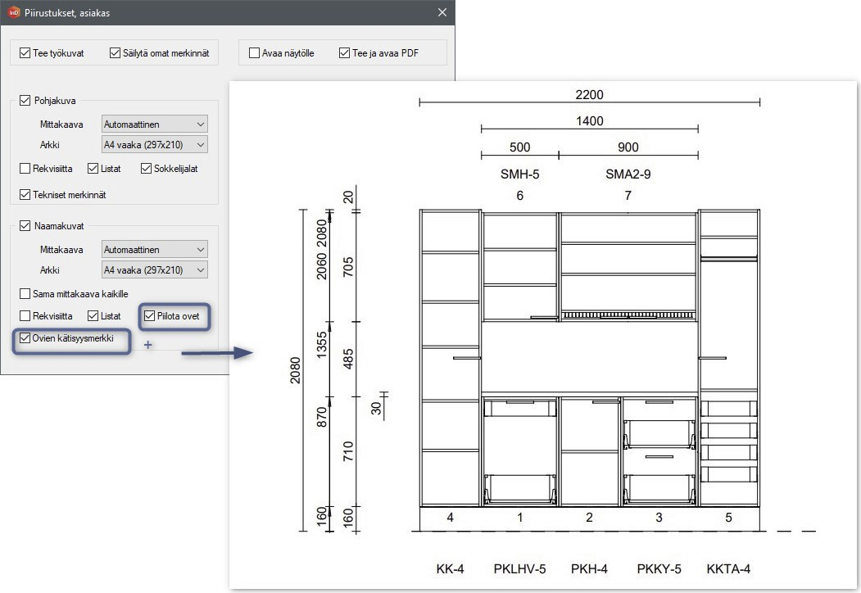Disable Säilytä omat merkinnät checkbox
The image size is (861, 593).
[x=116, y=53]
